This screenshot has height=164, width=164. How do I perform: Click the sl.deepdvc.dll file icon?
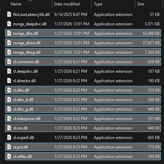pyautogui.click(x=9, y=71)
